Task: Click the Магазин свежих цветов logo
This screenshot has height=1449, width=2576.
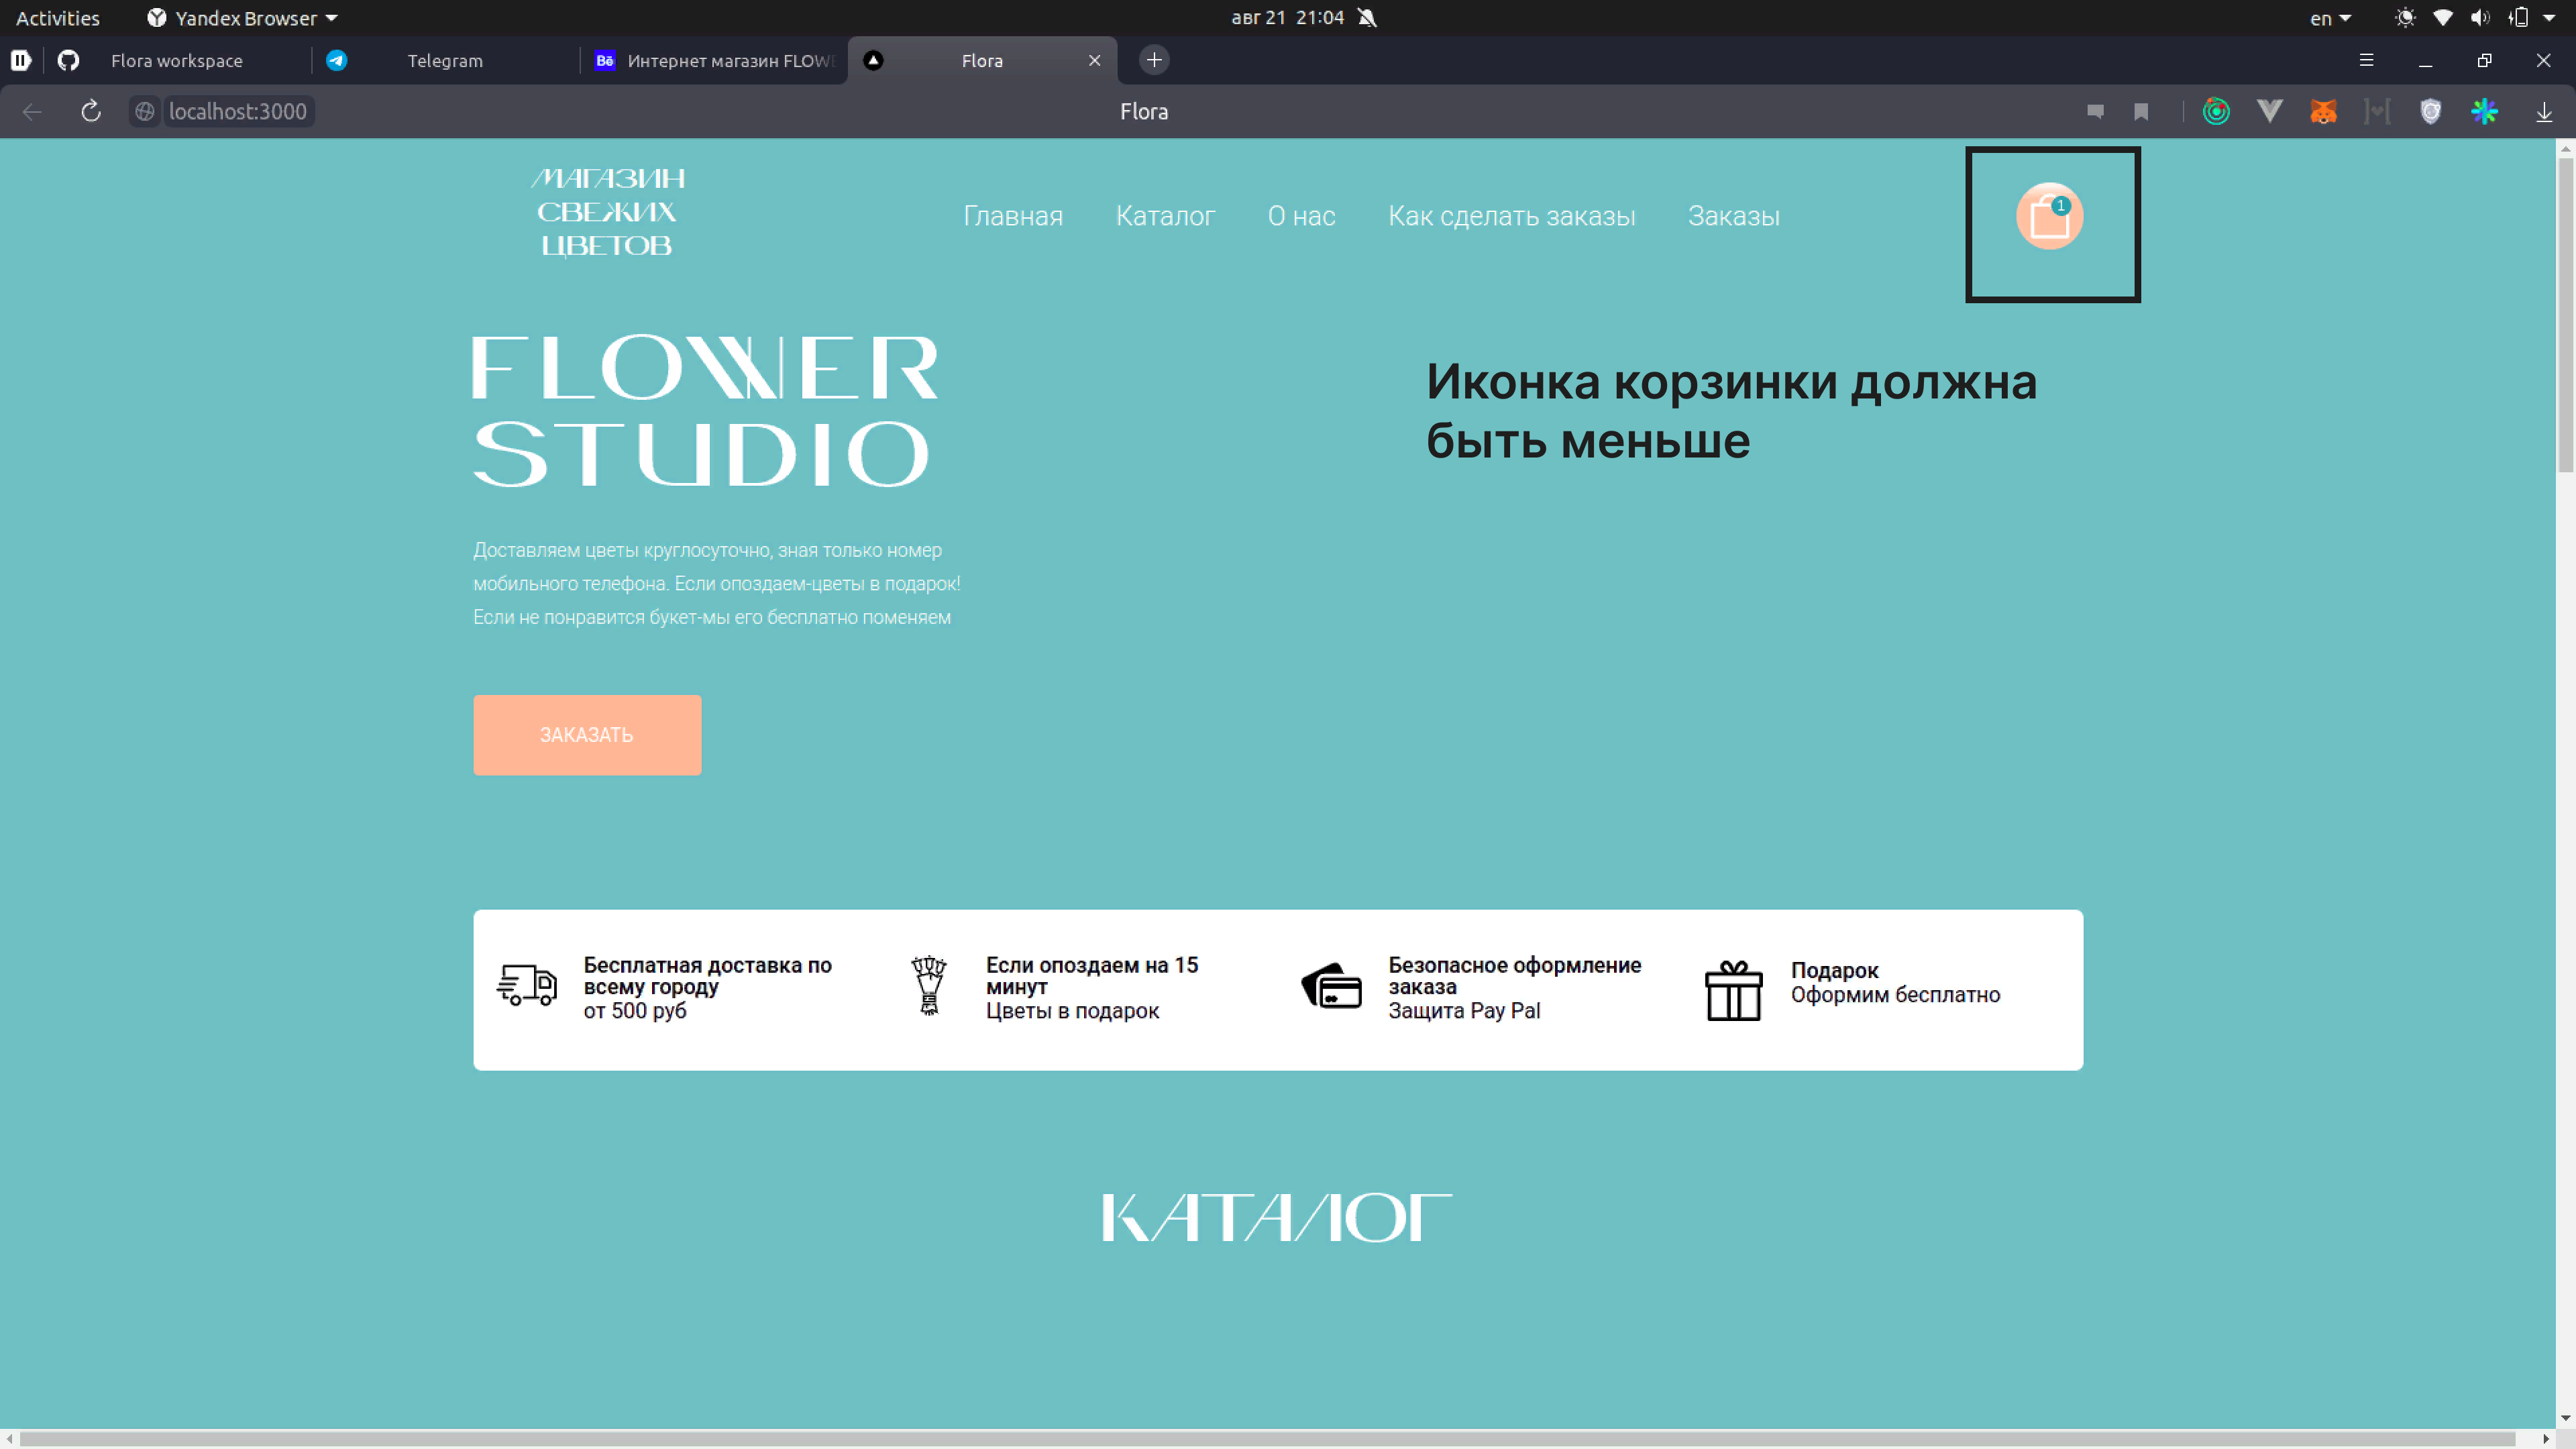Action: (x=607, y=212)
